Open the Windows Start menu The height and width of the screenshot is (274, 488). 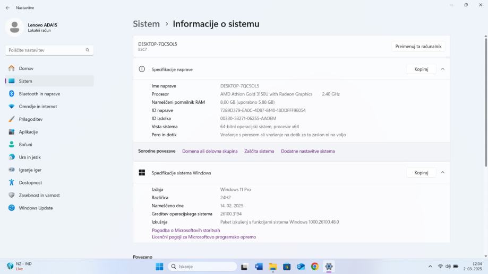159,267
